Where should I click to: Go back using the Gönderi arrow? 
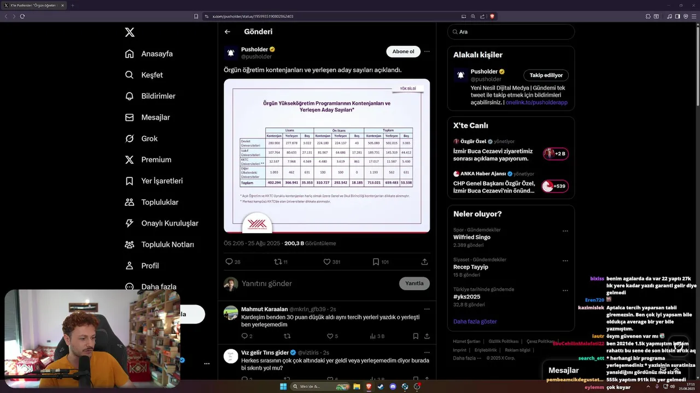point(227,32)
